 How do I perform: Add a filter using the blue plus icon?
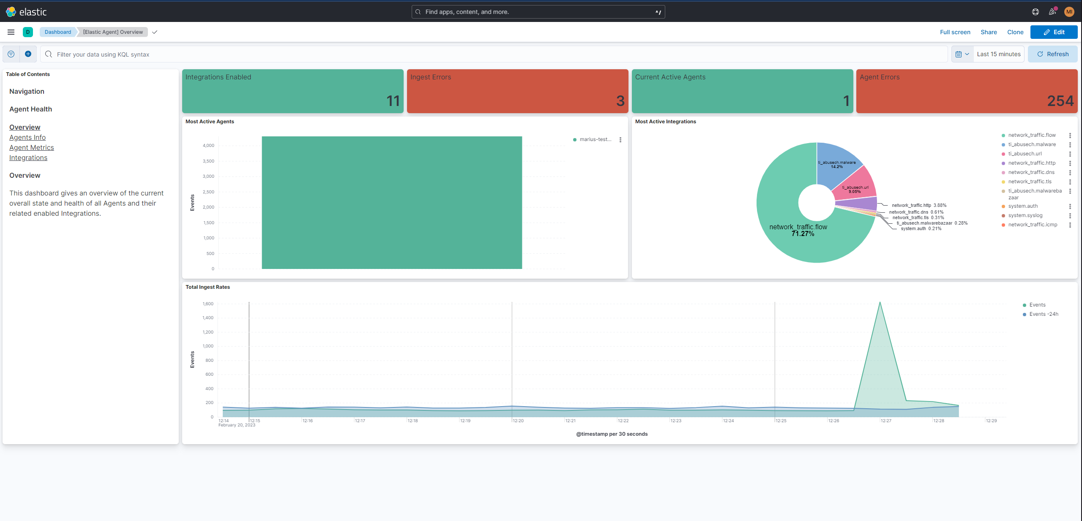point(28,54)
